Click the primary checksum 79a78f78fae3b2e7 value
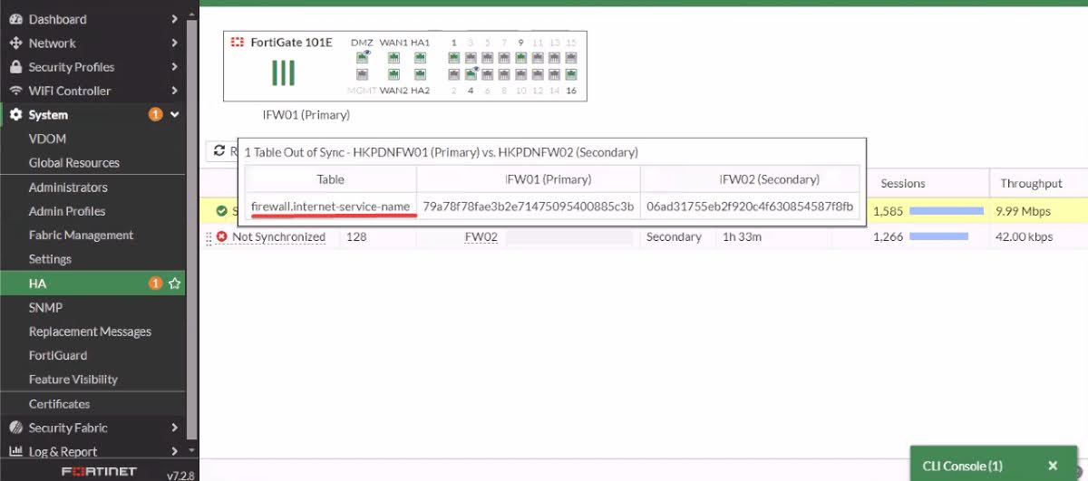The height and width of the screenshot is (481, 1088). (x=529, y=207)
